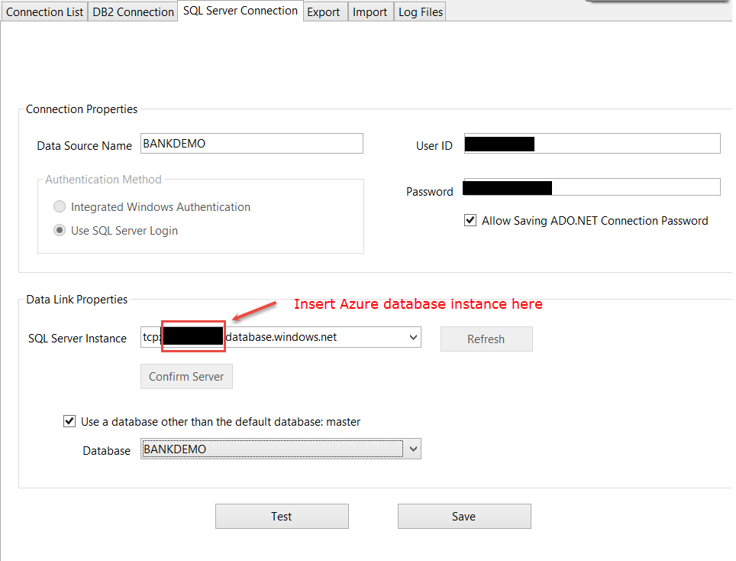Image resolution: width=736 pixels, height=561 pixels.
Task: Choose the Use SQL Server Login option
Action: click(x=59, y=231)
